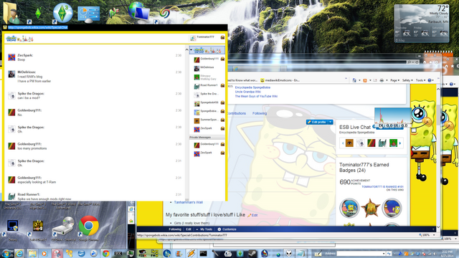459x258 pixels.
Task: Select Goldenburg111 in the chat user list
Action: [x=209, y=59]
